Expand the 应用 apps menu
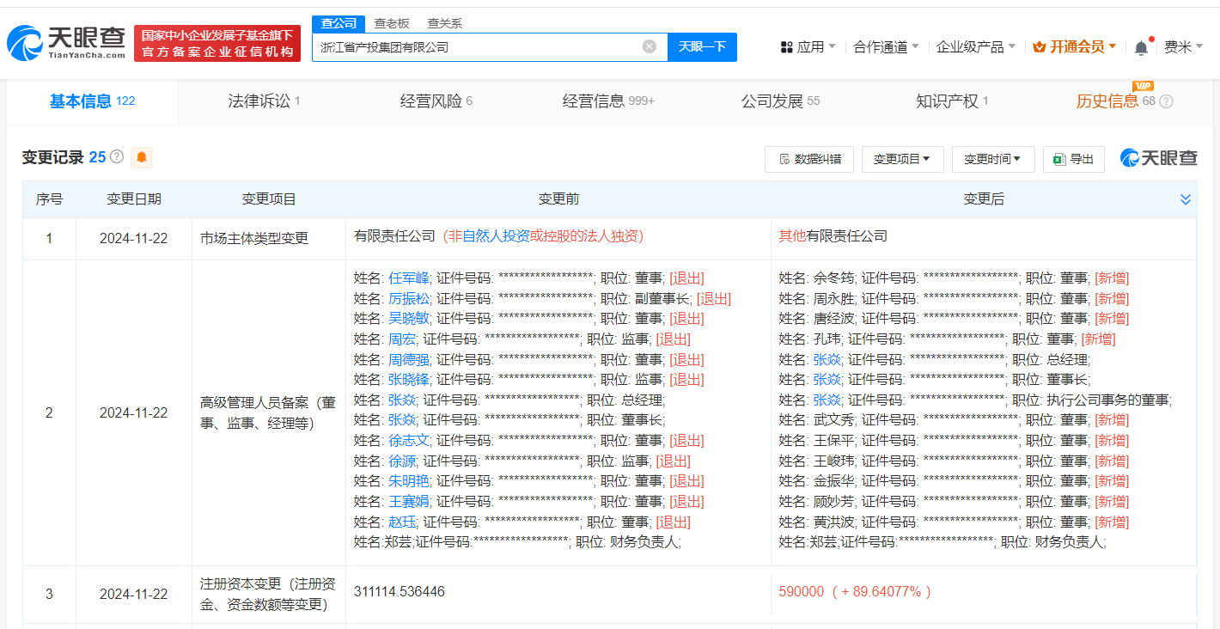The height and width of the screenshot is (629, 1220). coord(808,47)
